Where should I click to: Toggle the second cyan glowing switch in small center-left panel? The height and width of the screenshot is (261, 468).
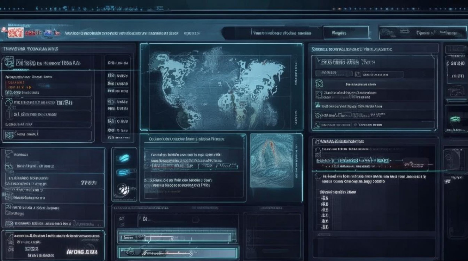[x=123, y=172]
